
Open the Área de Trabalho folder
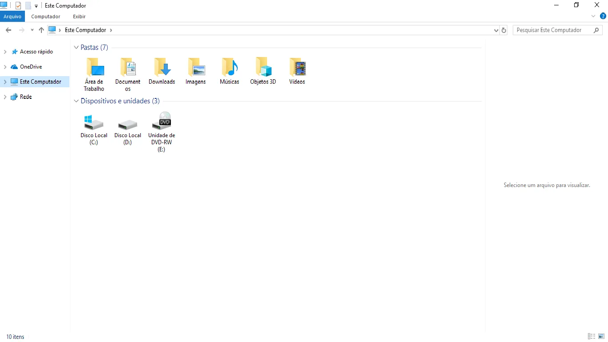point(94,74)
